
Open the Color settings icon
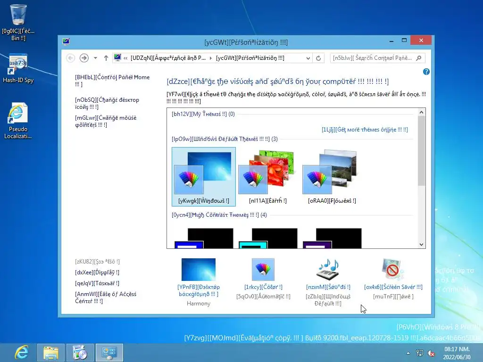point(263,269)
